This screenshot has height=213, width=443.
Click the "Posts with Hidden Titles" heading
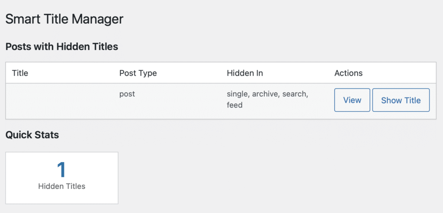coord(61,47)
